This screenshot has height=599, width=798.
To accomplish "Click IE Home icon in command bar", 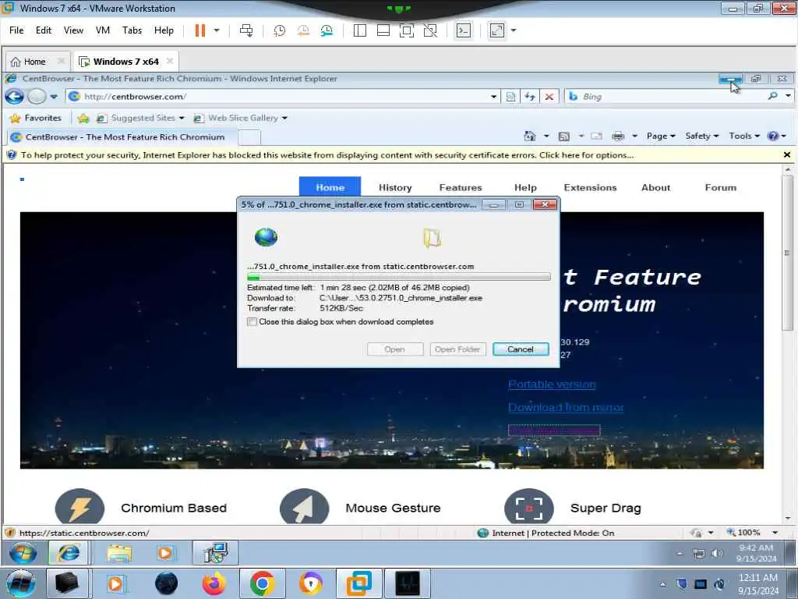I will click(530, 136).
